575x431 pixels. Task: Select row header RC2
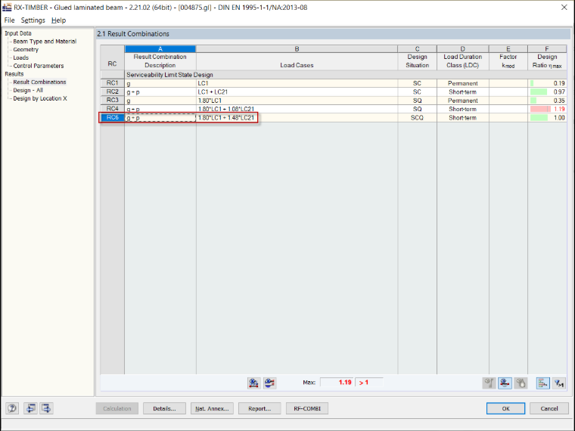(112, 91)
